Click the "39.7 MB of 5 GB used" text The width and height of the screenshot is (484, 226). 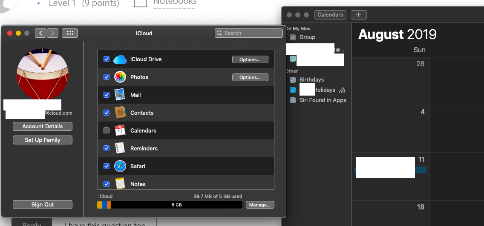tap(218, 196)
